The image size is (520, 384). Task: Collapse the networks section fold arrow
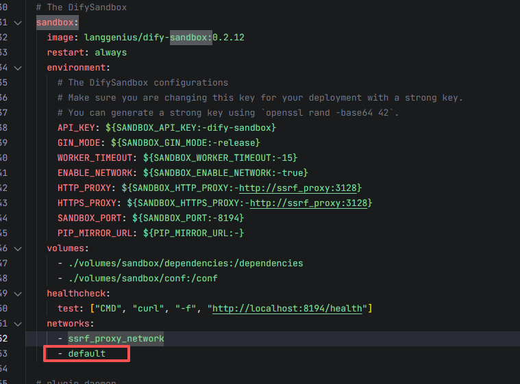point(18,324)
